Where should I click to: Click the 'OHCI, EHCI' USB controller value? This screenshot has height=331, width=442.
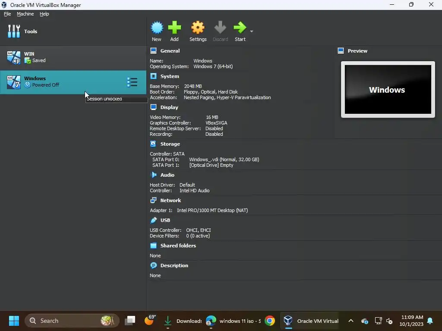(x=198, y=230)
